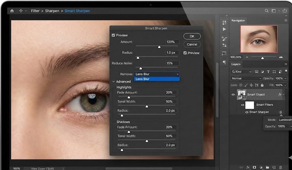The image size is (292, 170).
Task: Lock image pixels brush icon
Action: (246, 85)
